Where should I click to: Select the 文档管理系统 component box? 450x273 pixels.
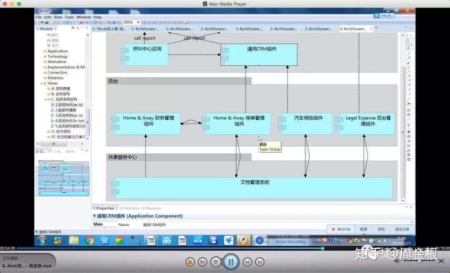[x=254, y=188]
